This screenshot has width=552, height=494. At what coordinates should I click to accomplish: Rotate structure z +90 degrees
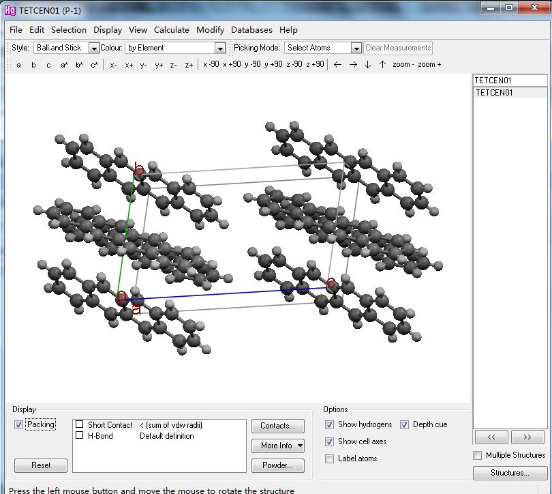(x=315, y=65)
